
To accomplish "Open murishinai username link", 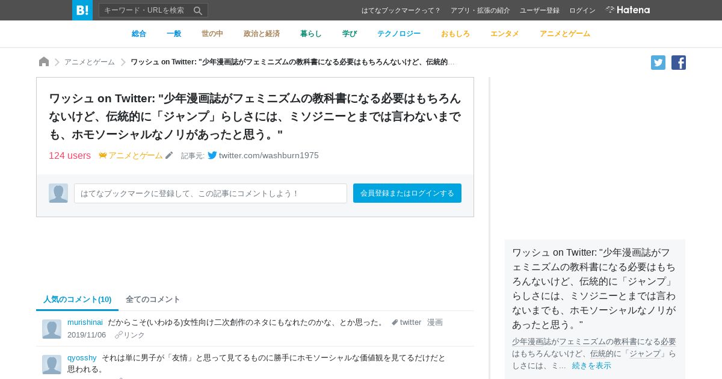I will (x=85, y=322).
